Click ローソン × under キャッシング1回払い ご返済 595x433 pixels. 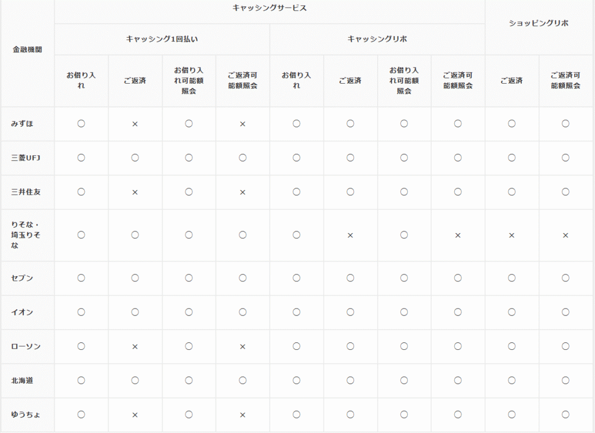coord(135,347)
